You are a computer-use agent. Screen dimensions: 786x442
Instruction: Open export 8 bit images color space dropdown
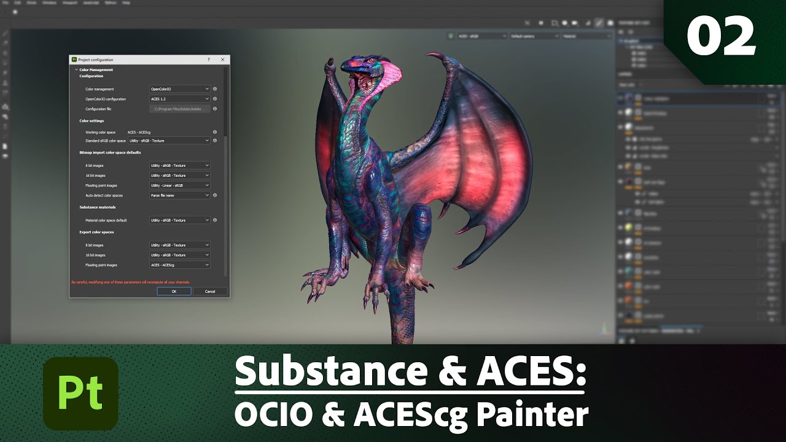click(x=179, y=245)
